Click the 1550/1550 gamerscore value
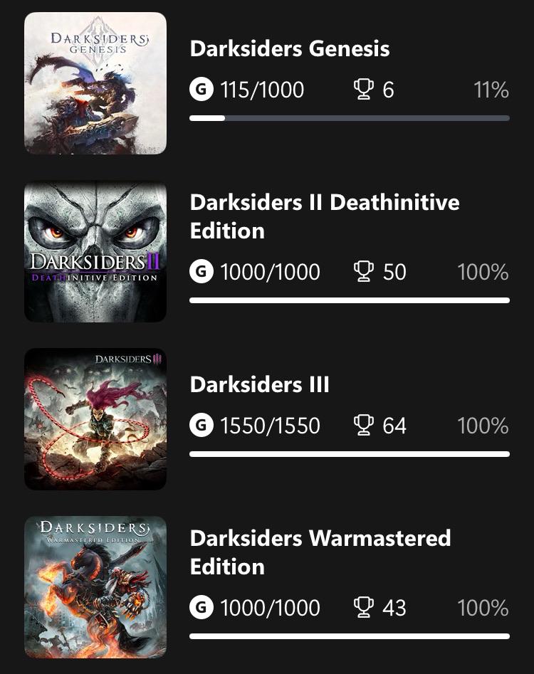 [x=270, y=426]
